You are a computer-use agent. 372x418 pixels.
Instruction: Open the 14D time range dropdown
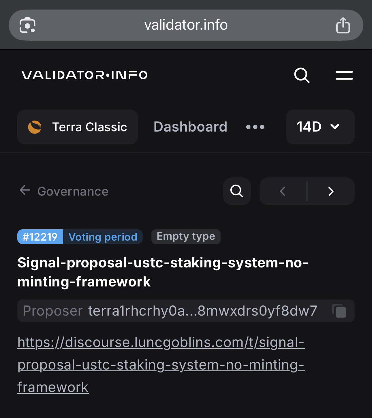point(320,127)
